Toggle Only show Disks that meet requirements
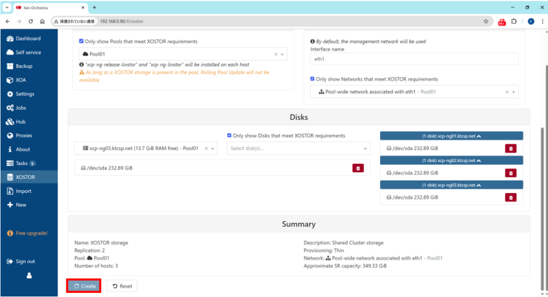The image size is (548, 297). coord(230,136)
